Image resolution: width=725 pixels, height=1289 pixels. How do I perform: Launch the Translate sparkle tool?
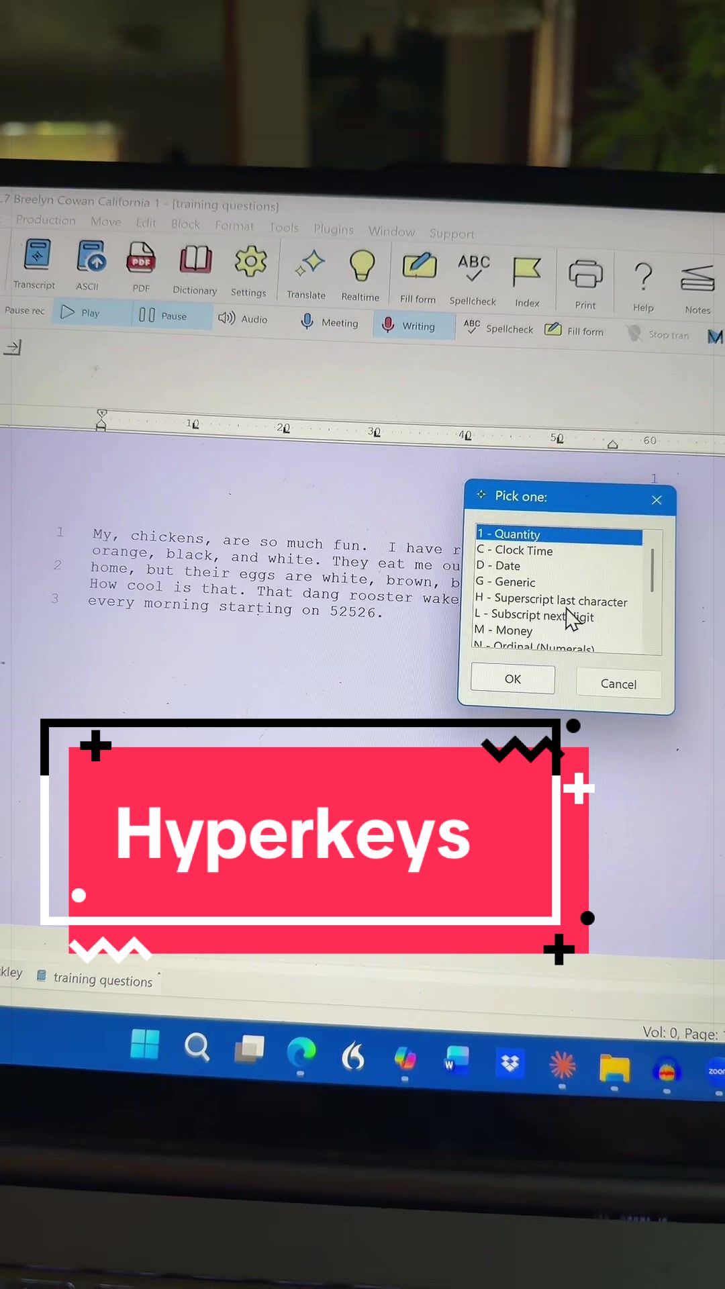[x=307, y=274]
